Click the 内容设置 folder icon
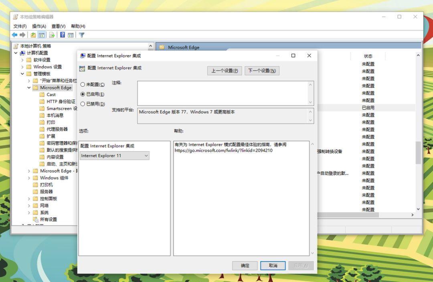 (x=42, y=157)
